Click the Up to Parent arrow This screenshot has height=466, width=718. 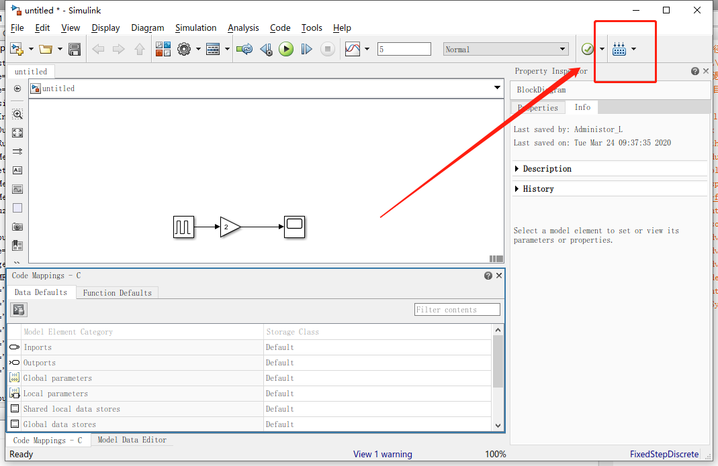pyautogui.click(x=140, y=49)
